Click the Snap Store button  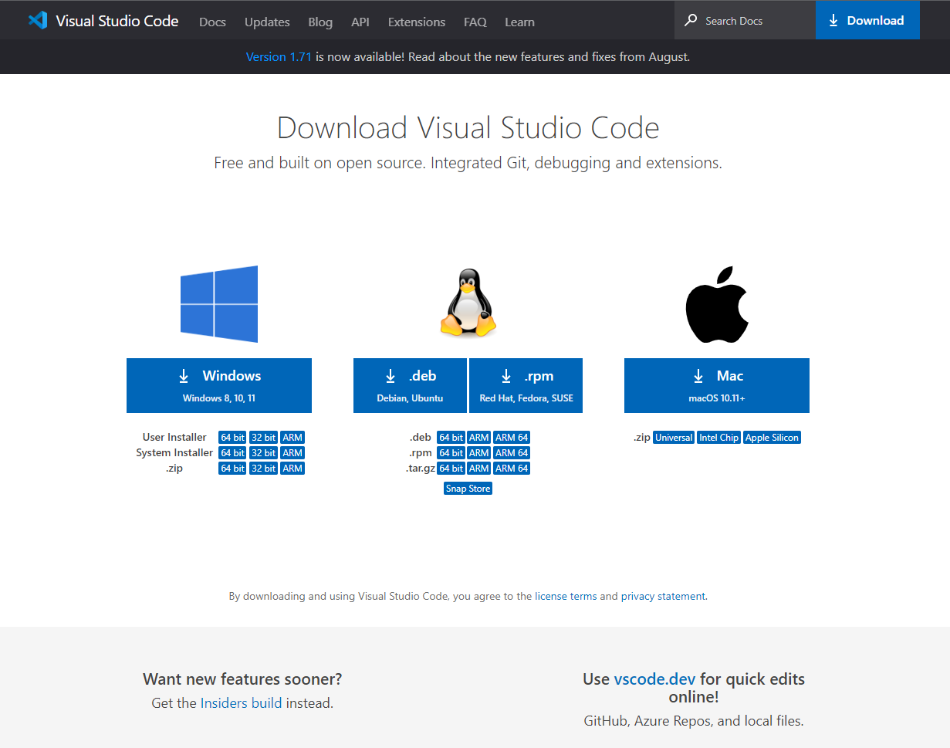[468, 488]
